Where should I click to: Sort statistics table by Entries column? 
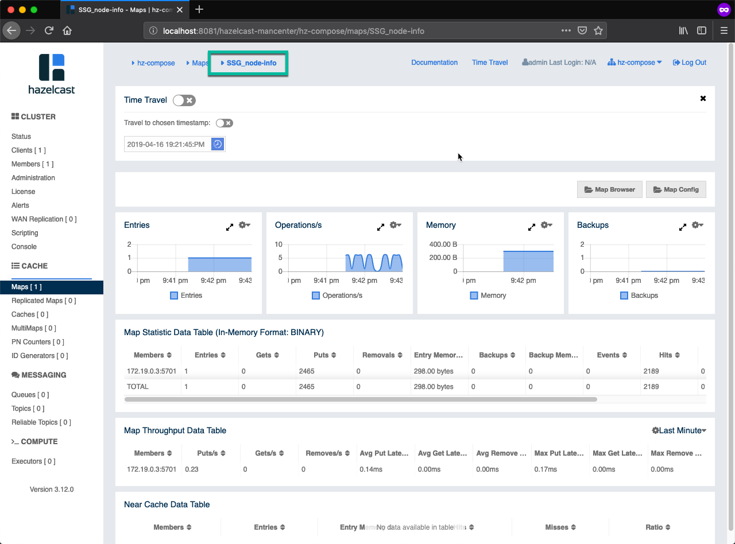[210, 355]
